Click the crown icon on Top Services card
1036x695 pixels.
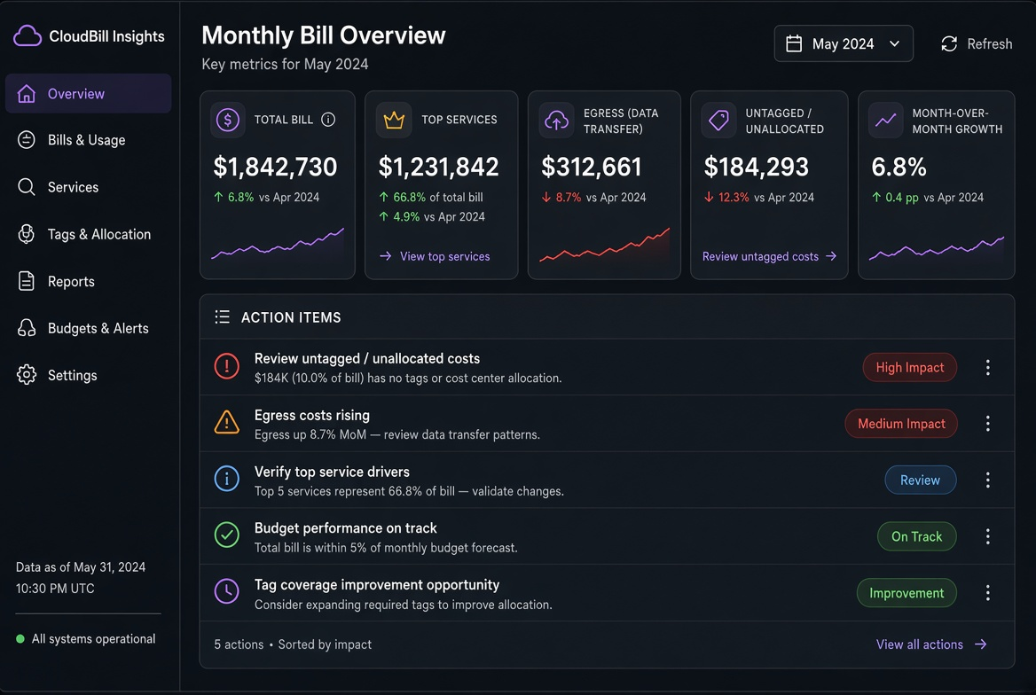pyautogui.click(x=394, y=121)
